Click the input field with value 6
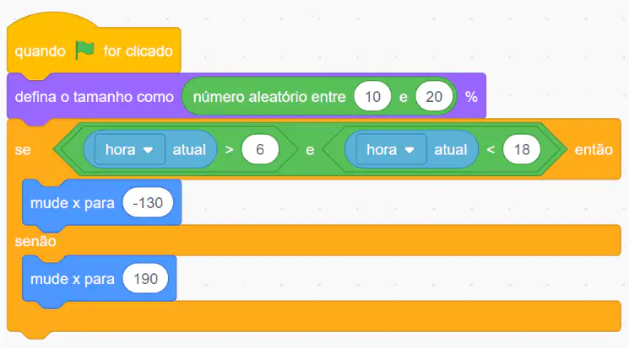This screenshot has height=348, width=629. 260,149
